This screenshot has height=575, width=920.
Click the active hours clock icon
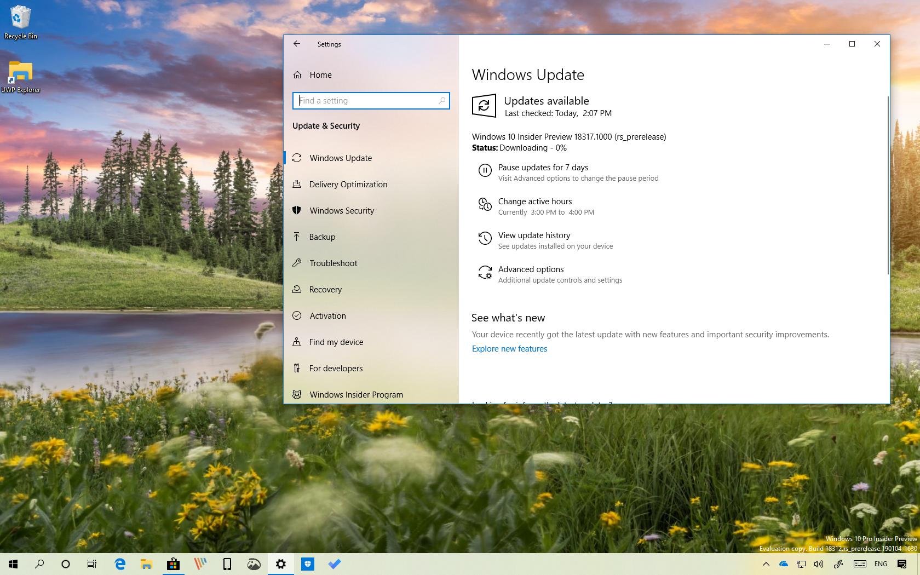tap(485, 205)
